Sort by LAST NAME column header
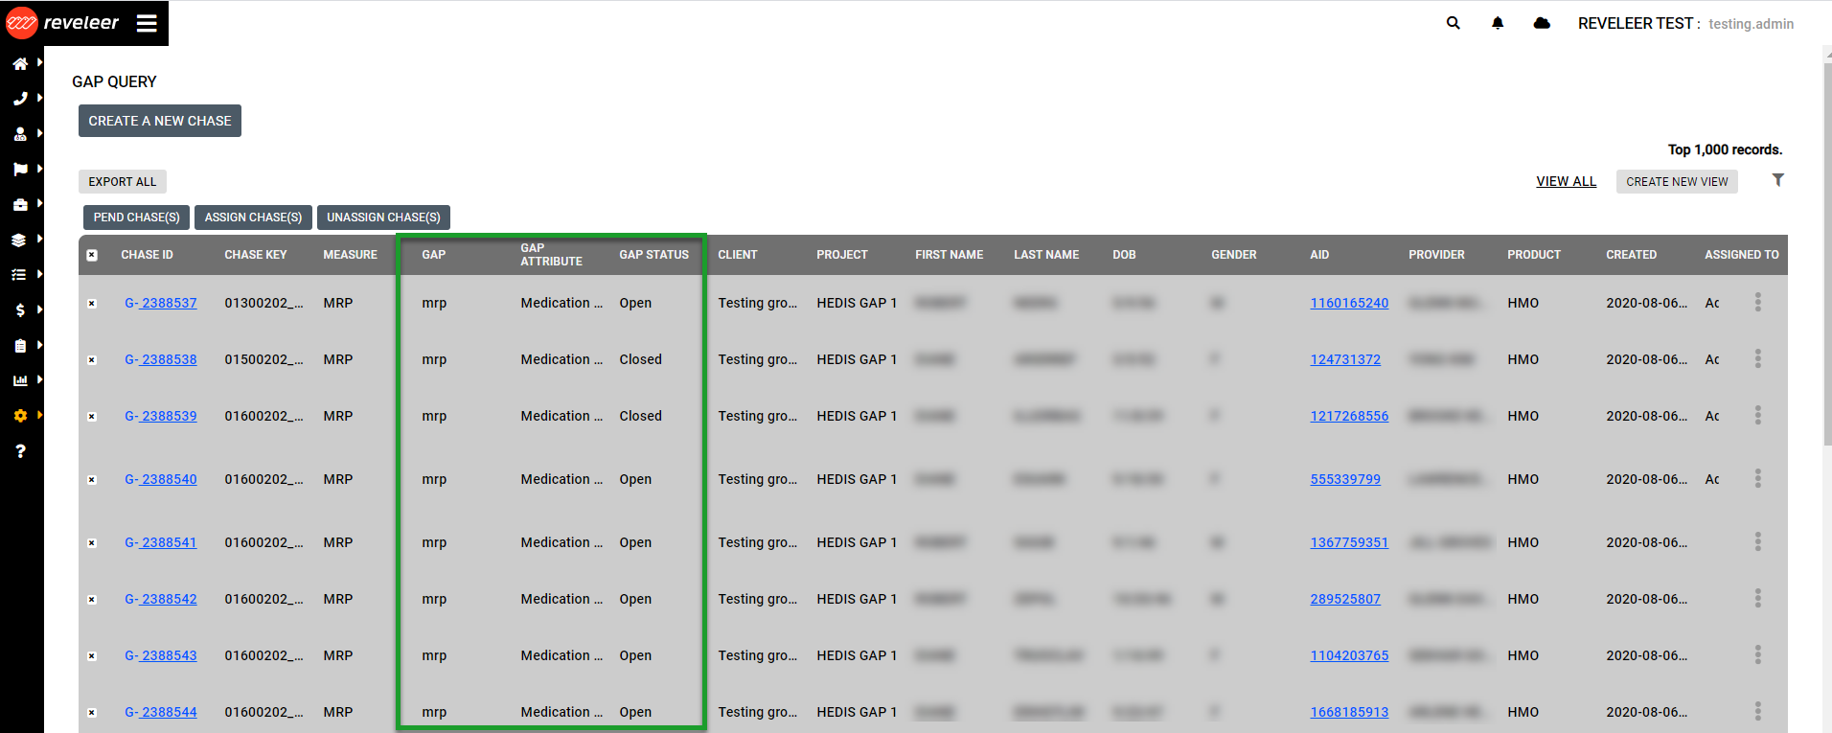The height and width of the screenshot is (733, 1832). click(1046, 255)
